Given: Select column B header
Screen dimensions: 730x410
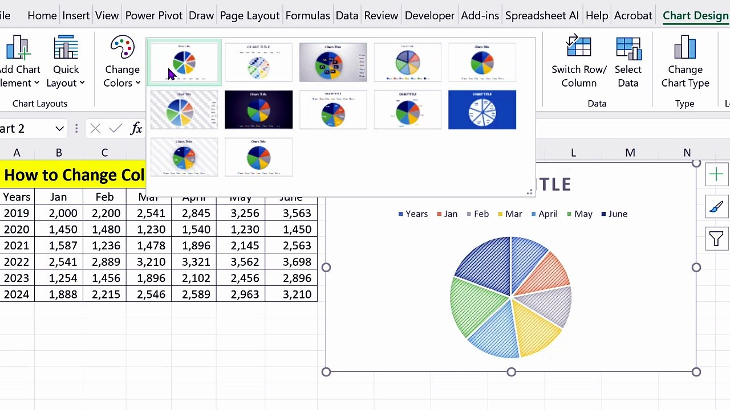Looking at the screenshot, I should click(59, 153).
